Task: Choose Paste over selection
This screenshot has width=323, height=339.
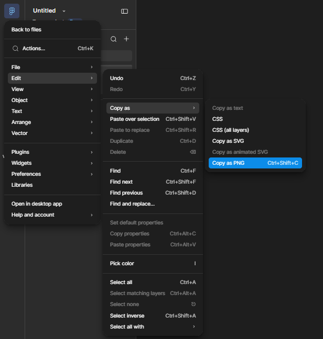Action: 153,119
